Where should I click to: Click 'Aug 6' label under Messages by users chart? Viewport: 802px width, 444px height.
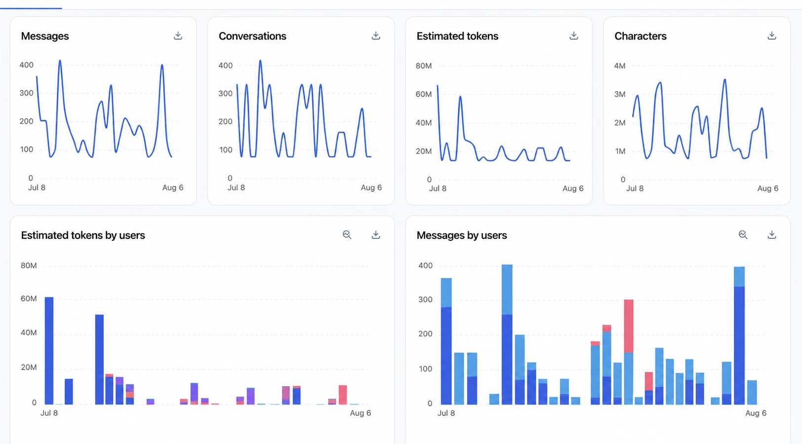(756, 413)
